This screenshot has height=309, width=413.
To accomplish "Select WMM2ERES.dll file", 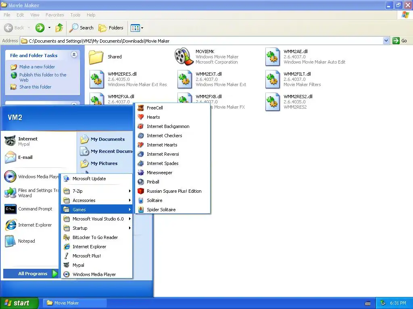I will point(128,79).
